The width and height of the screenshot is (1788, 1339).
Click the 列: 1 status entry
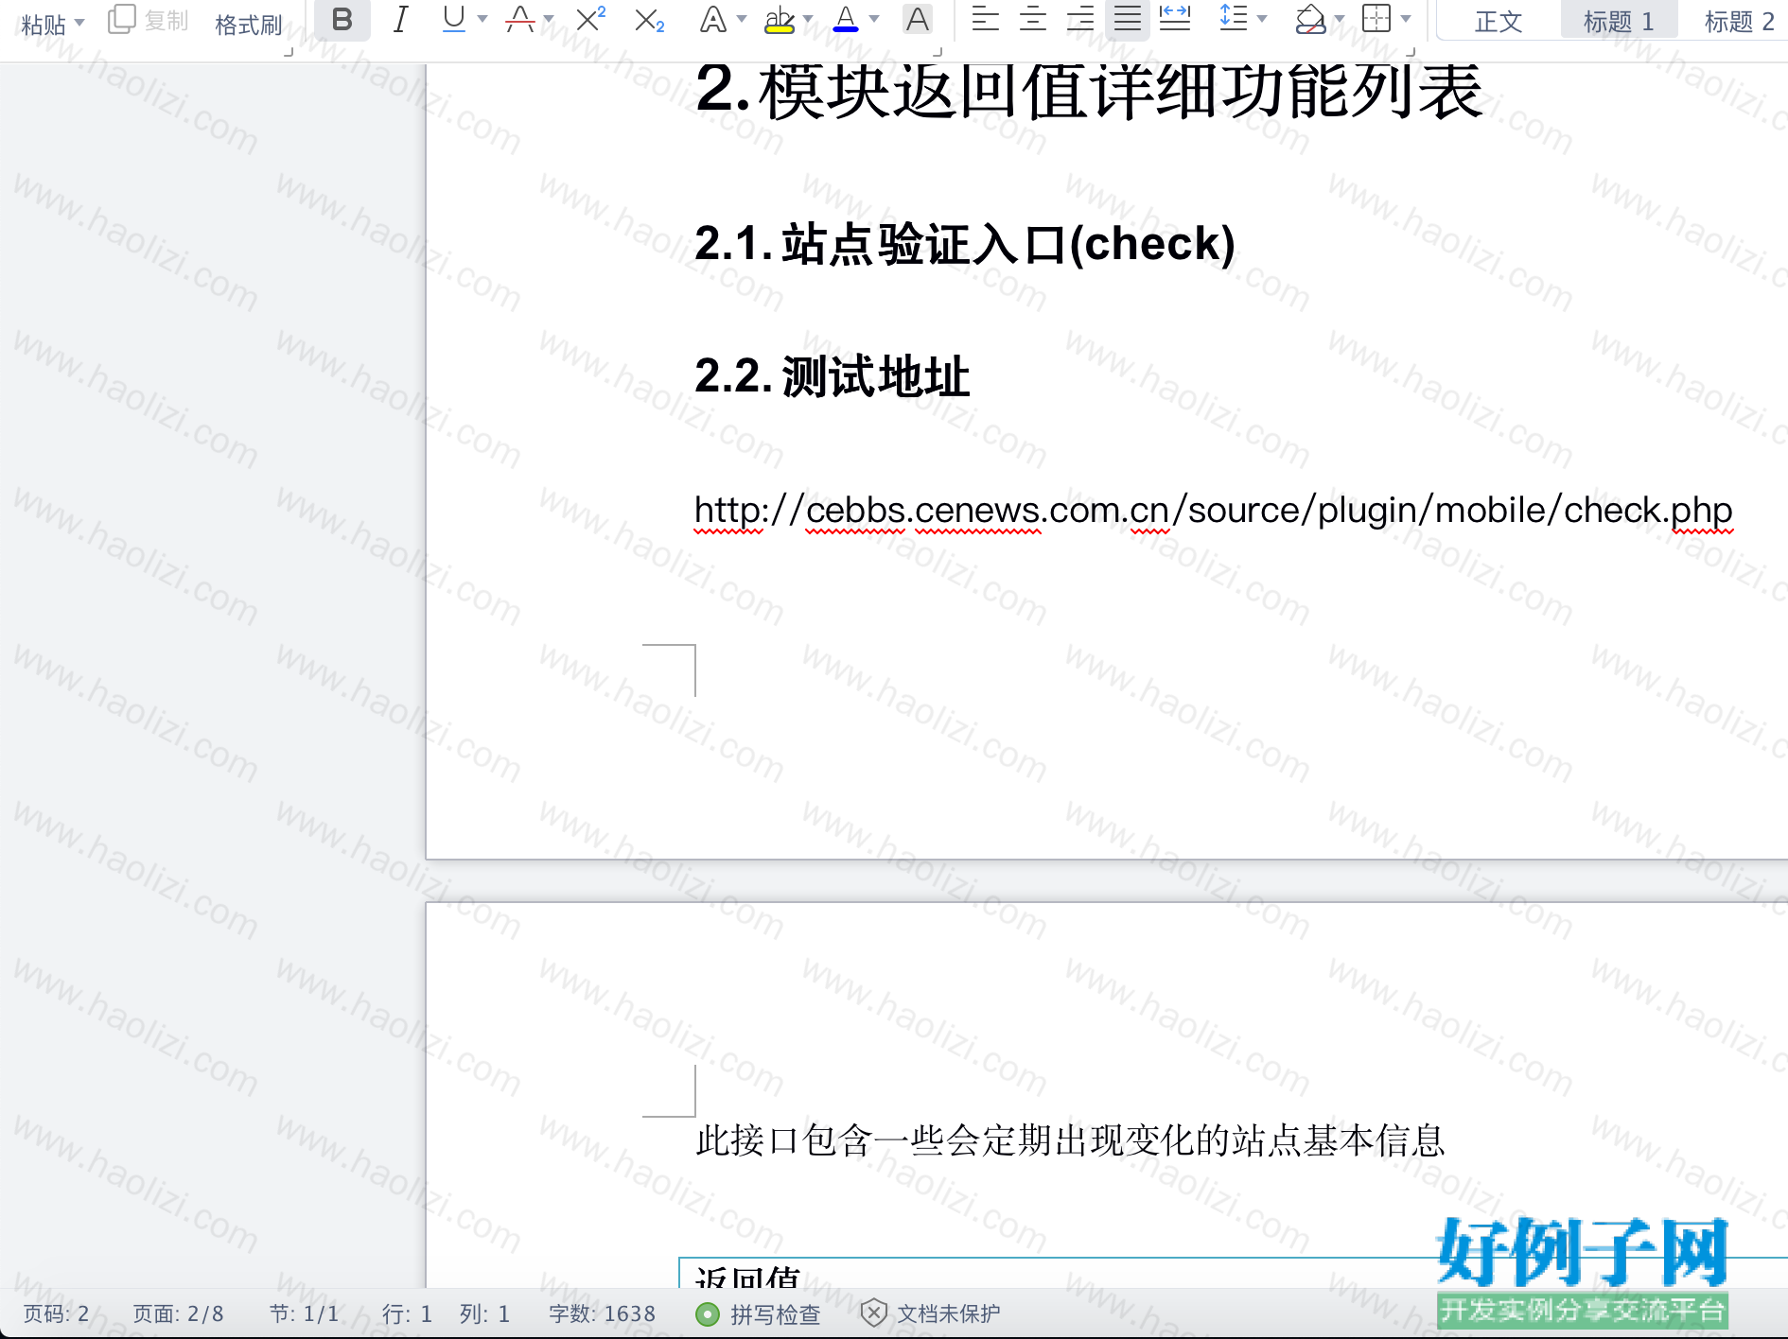(x=484, y=1313)
